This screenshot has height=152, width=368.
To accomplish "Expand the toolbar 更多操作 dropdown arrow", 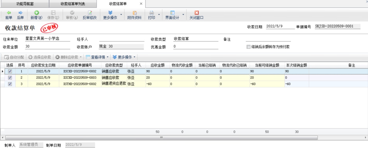I will 121,14.
